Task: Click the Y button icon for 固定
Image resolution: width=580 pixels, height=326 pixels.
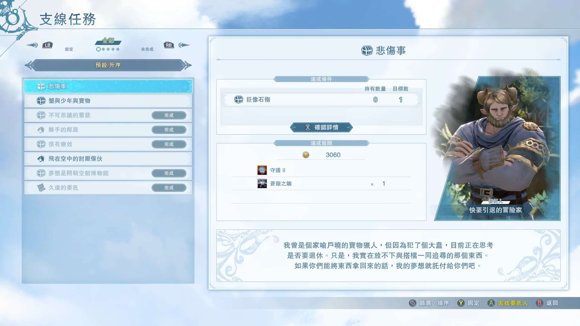Action: point(461,303)
